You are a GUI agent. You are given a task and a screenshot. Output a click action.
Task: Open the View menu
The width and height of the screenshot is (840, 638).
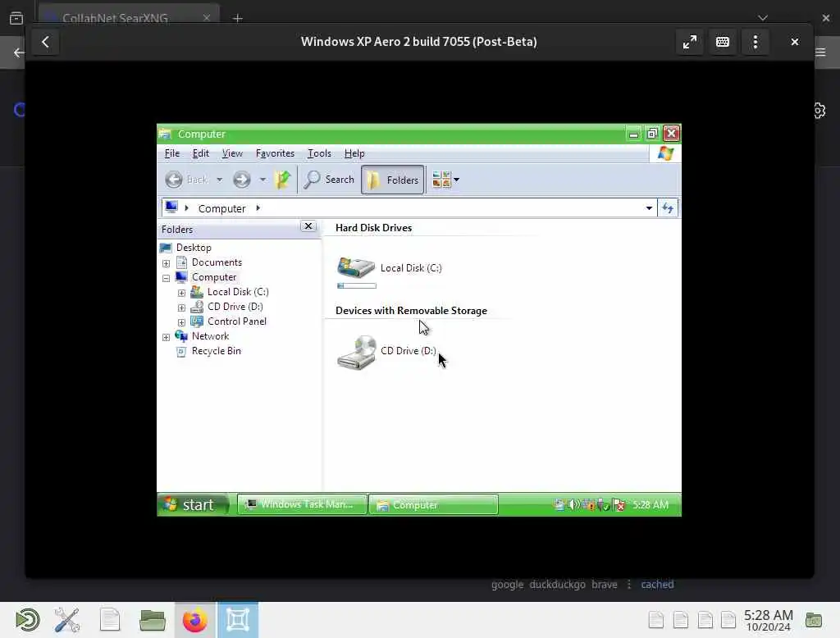tap(232, 153)
